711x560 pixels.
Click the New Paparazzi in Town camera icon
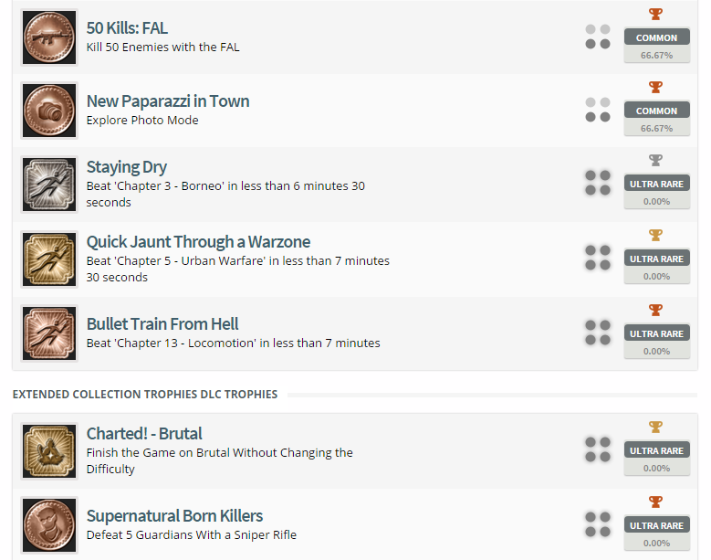click(x=48, y=111)
